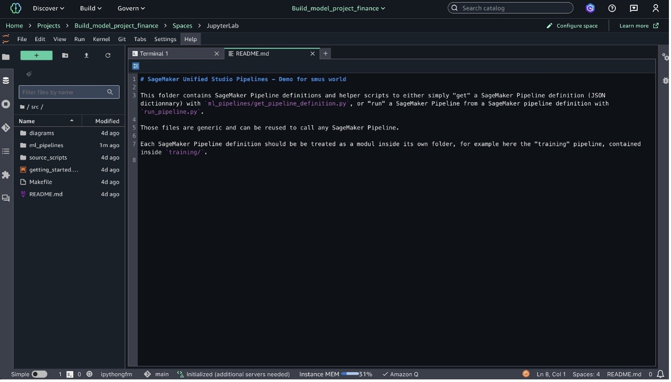Click the green New Launcher plus button

36,55
